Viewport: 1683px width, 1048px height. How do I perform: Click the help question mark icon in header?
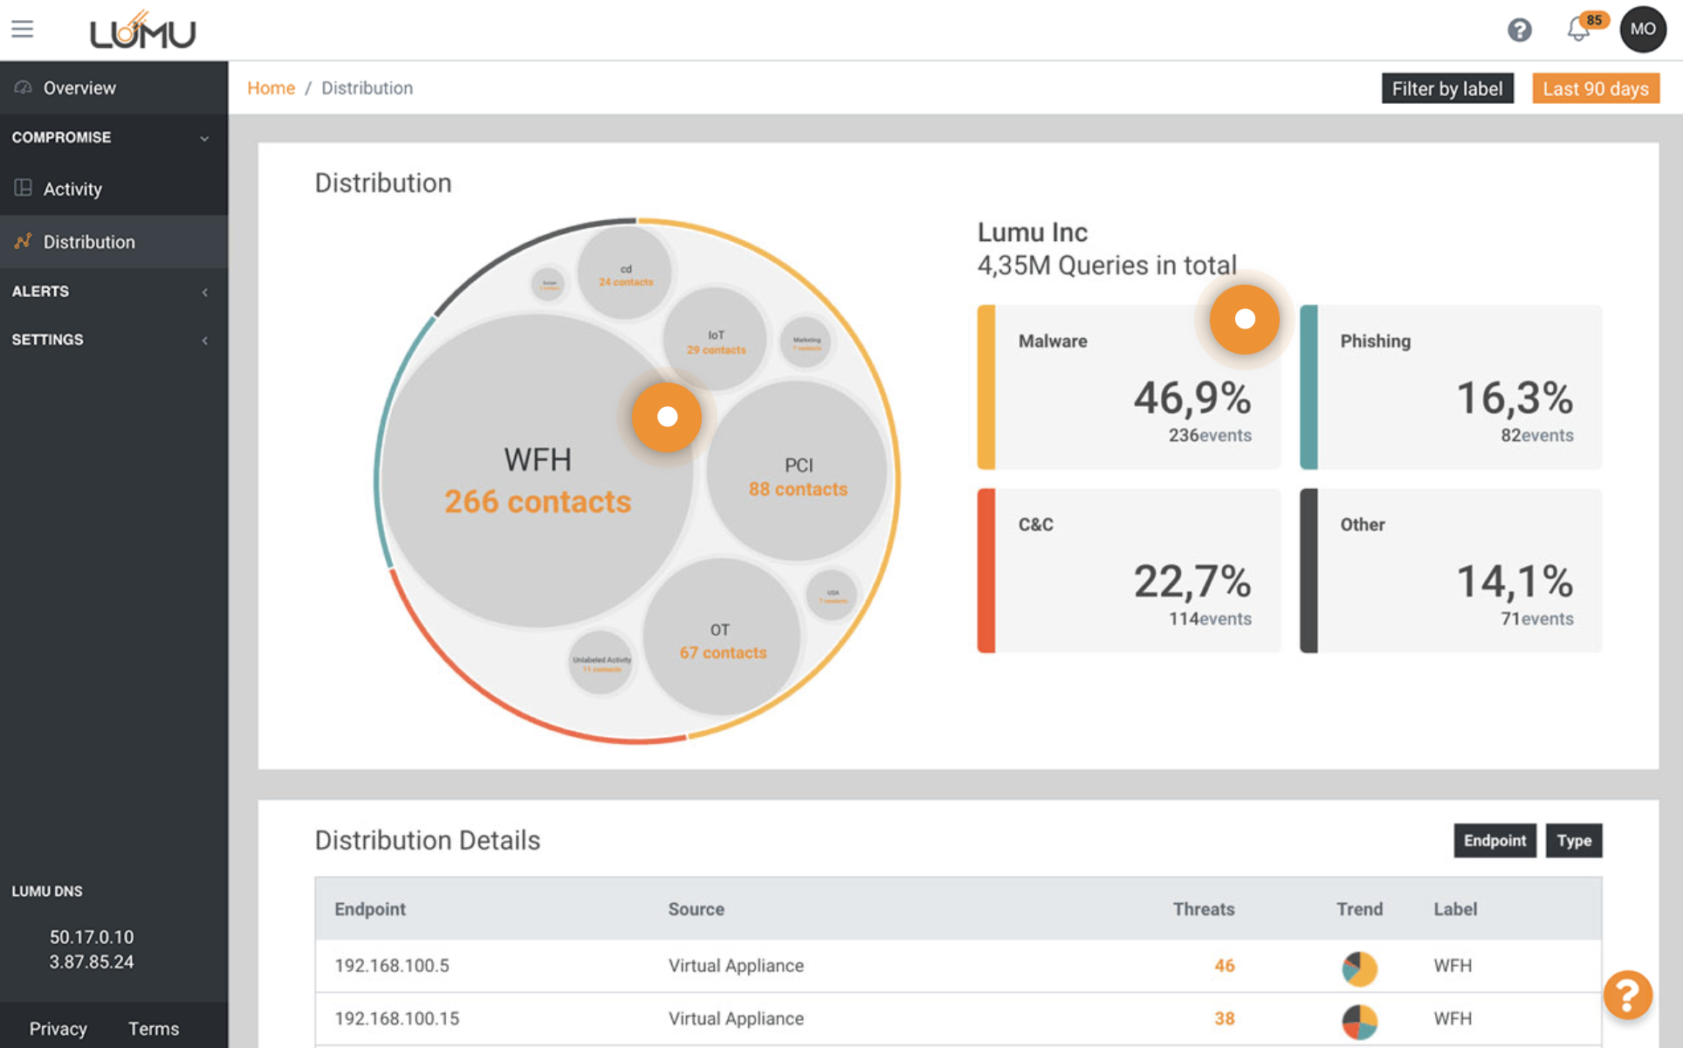pos(1519,31)
